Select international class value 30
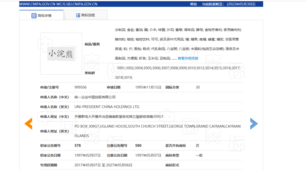 (x=198, y=87)
